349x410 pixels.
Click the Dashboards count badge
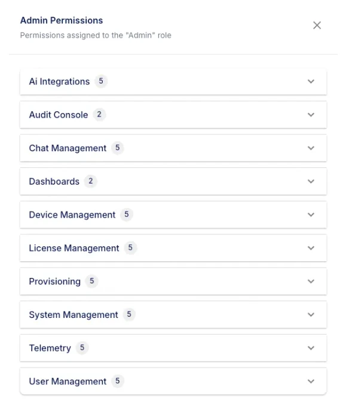(90, 181)
